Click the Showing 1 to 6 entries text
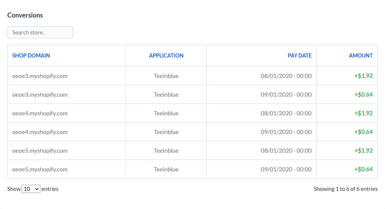The height and width of the screenshot is (209, 385). pos(346,189)
